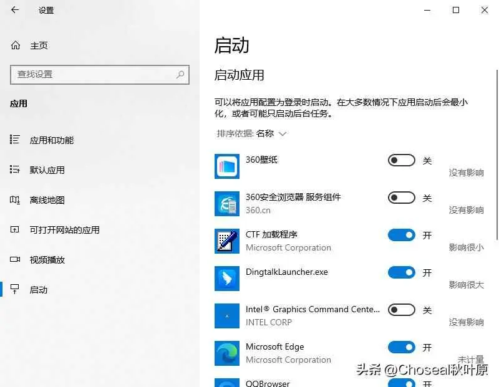Viewport: 499px width, 387px height.
Task: Go to 主页 settings home
Action: [x=39, y=45]
